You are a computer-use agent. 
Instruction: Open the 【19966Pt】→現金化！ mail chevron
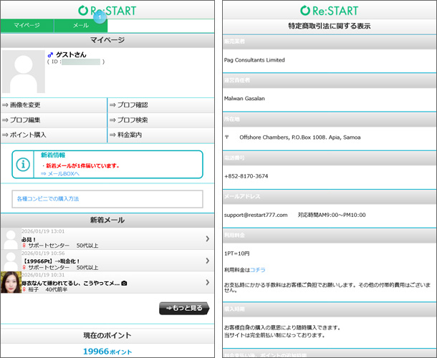(x=207, y=260)
